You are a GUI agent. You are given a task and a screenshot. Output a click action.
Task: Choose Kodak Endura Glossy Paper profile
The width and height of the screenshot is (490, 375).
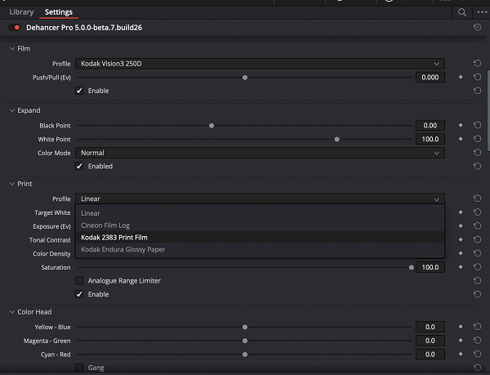click(x=260, y=249)
